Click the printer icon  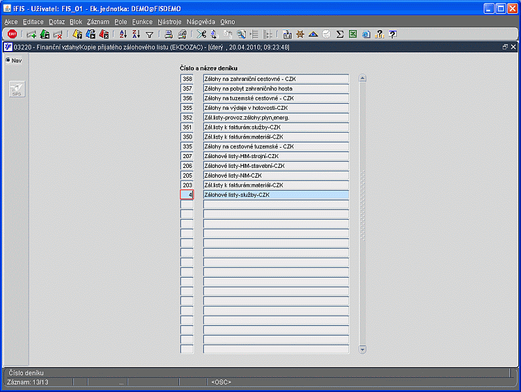[169, 34]
